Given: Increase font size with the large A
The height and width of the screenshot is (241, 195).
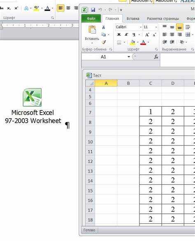Looking at the screenshot, I should click(x=147, y=35).
